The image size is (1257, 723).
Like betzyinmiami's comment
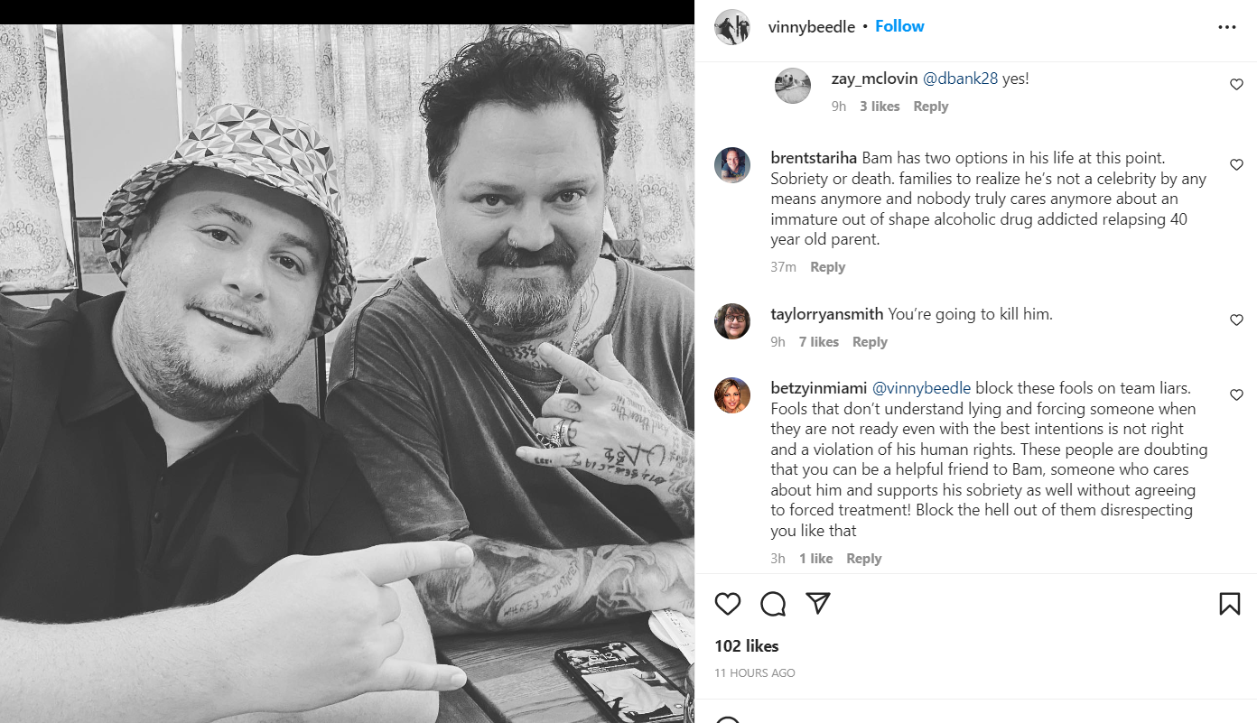click(x=1236, y=395)
